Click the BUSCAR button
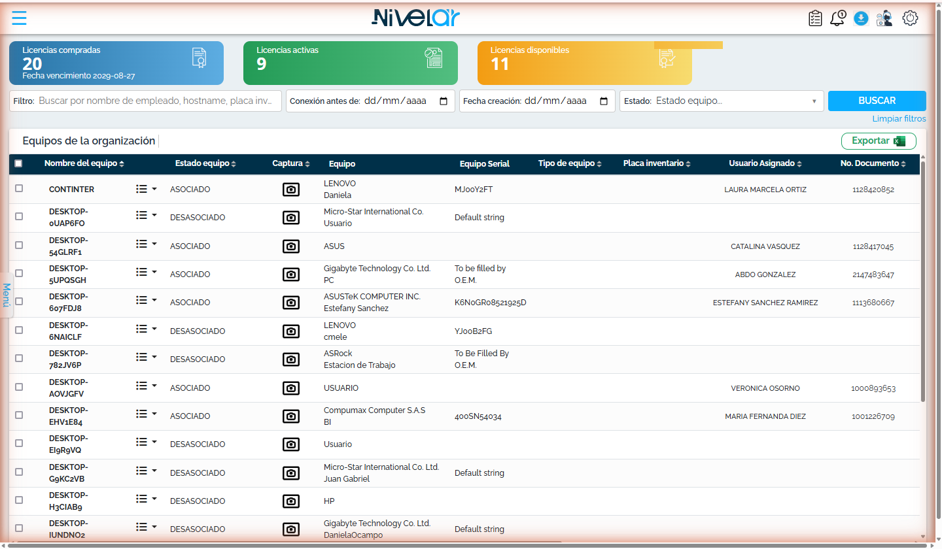The width and height of the screenshot is (942, 549). [x=877, y=101]
